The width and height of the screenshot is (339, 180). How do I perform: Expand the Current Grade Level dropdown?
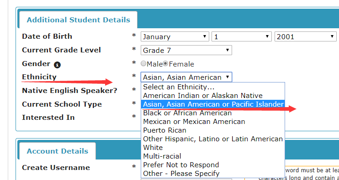[x=186, y=50]
